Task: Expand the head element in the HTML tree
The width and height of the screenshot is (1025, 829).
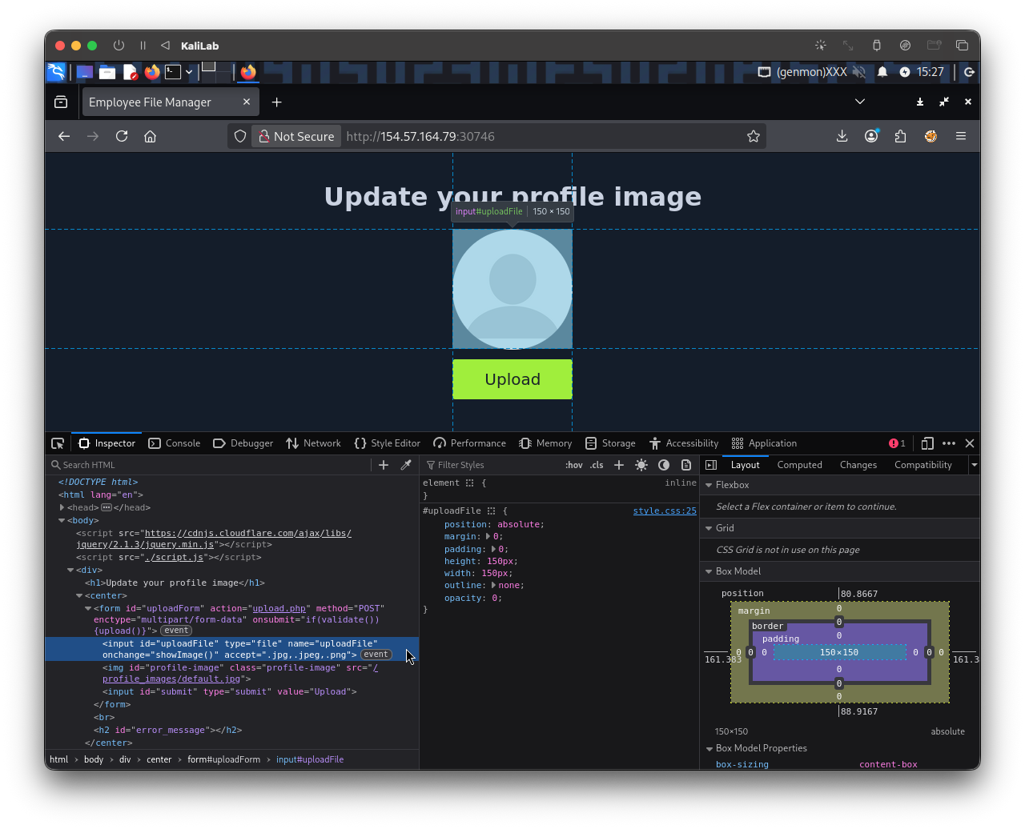Action: [x=62, y=507]
